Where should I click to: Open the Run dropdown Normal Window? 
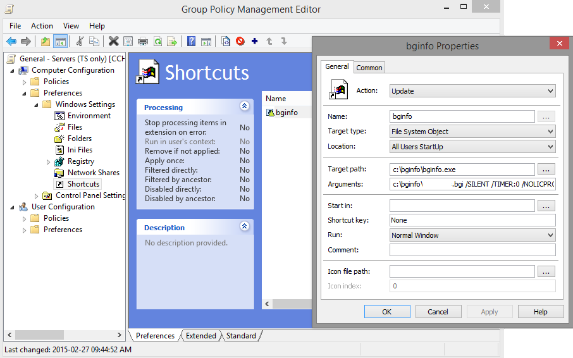[472, 235]
